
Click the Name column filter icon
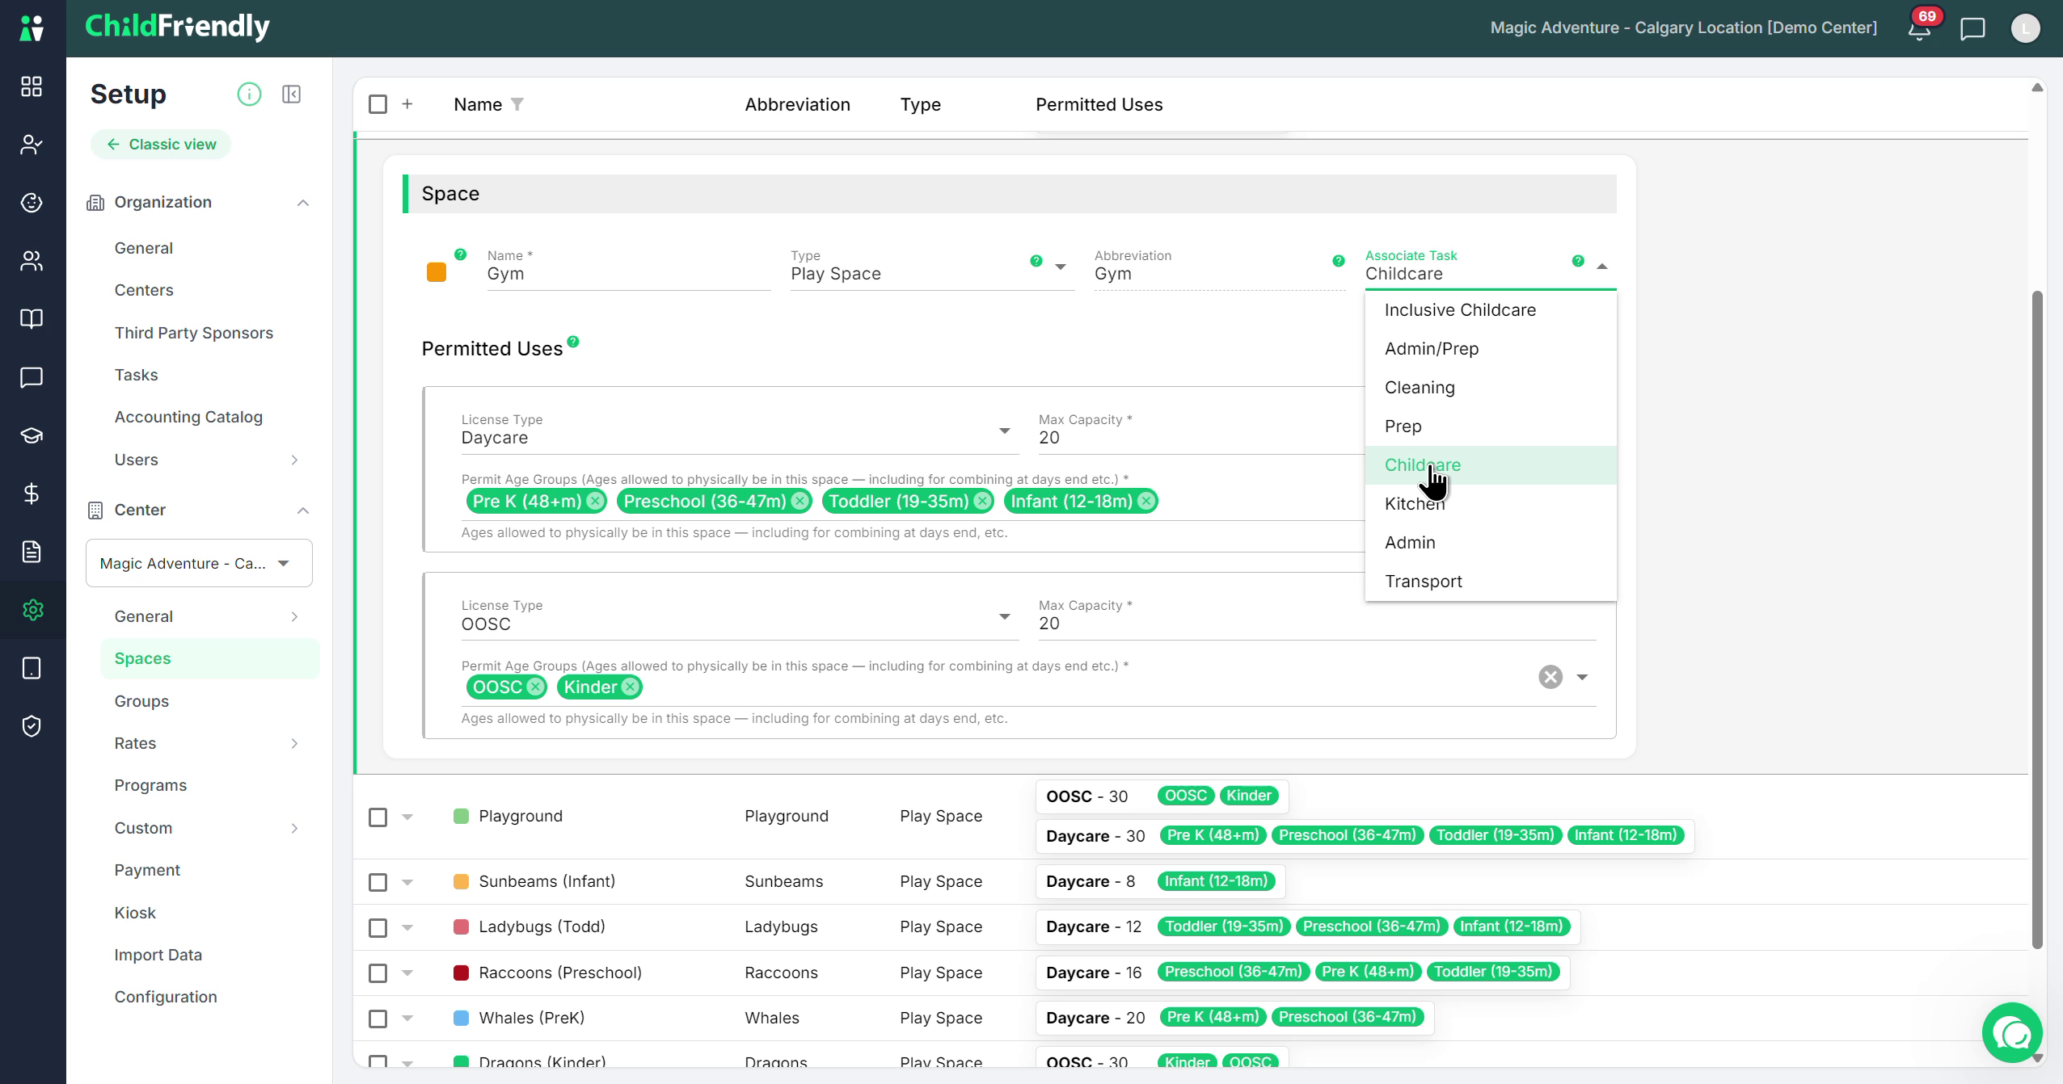click(x=517, y=104)
